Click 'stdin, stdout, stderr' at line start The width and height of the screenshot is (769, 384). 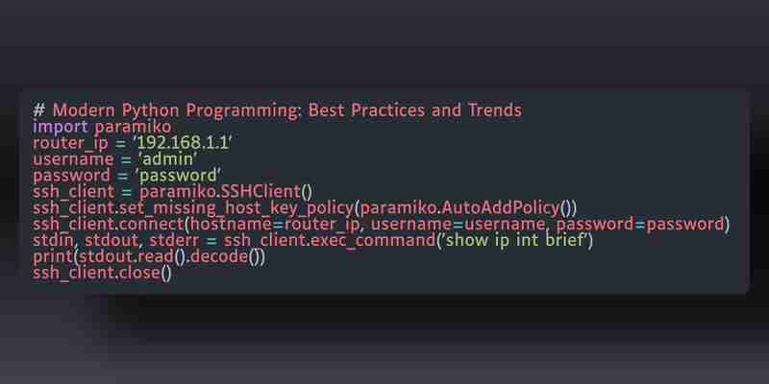(x=115, y=241)
